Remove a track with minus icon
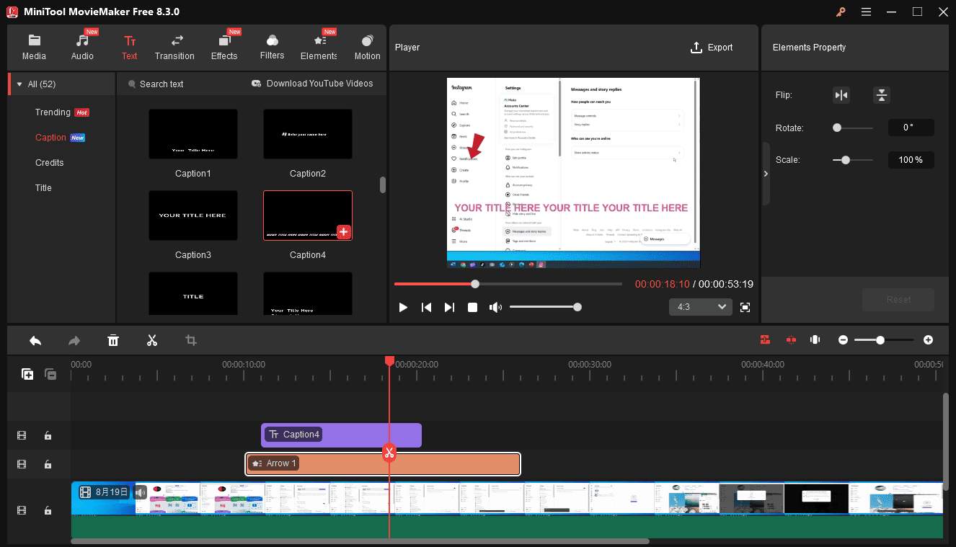Screen dimensions: 956x547 coord(50,374)
